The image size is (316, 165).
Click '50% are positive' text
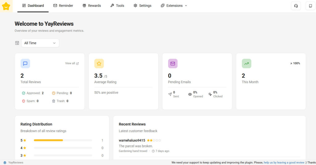tap(106, 93)
